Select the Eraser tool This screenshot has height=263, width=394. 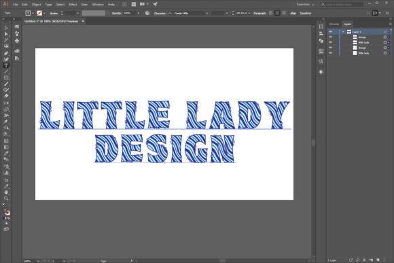[x=6, y=96]
